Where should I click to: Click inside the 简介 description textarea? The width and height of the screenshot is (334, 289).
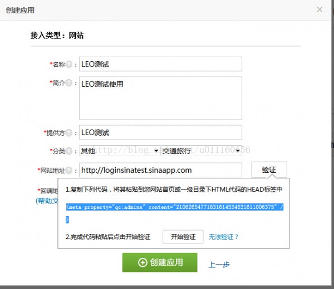tap(160, 98)
